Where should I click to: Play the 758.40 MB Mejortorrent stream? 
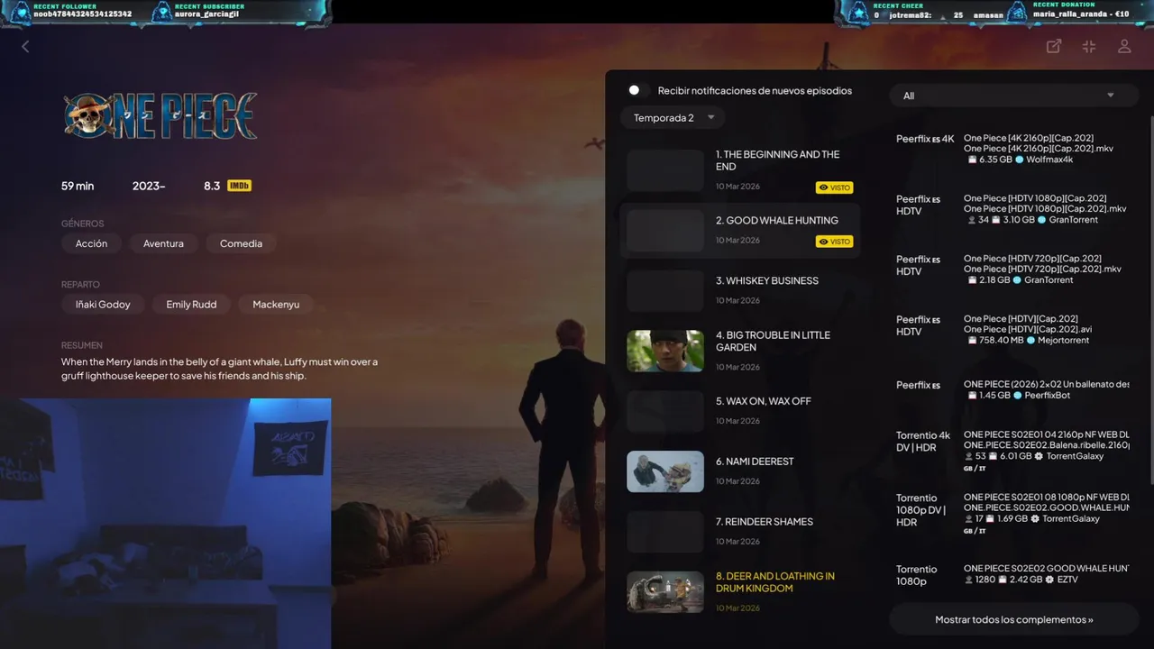tap(1012, 329)
